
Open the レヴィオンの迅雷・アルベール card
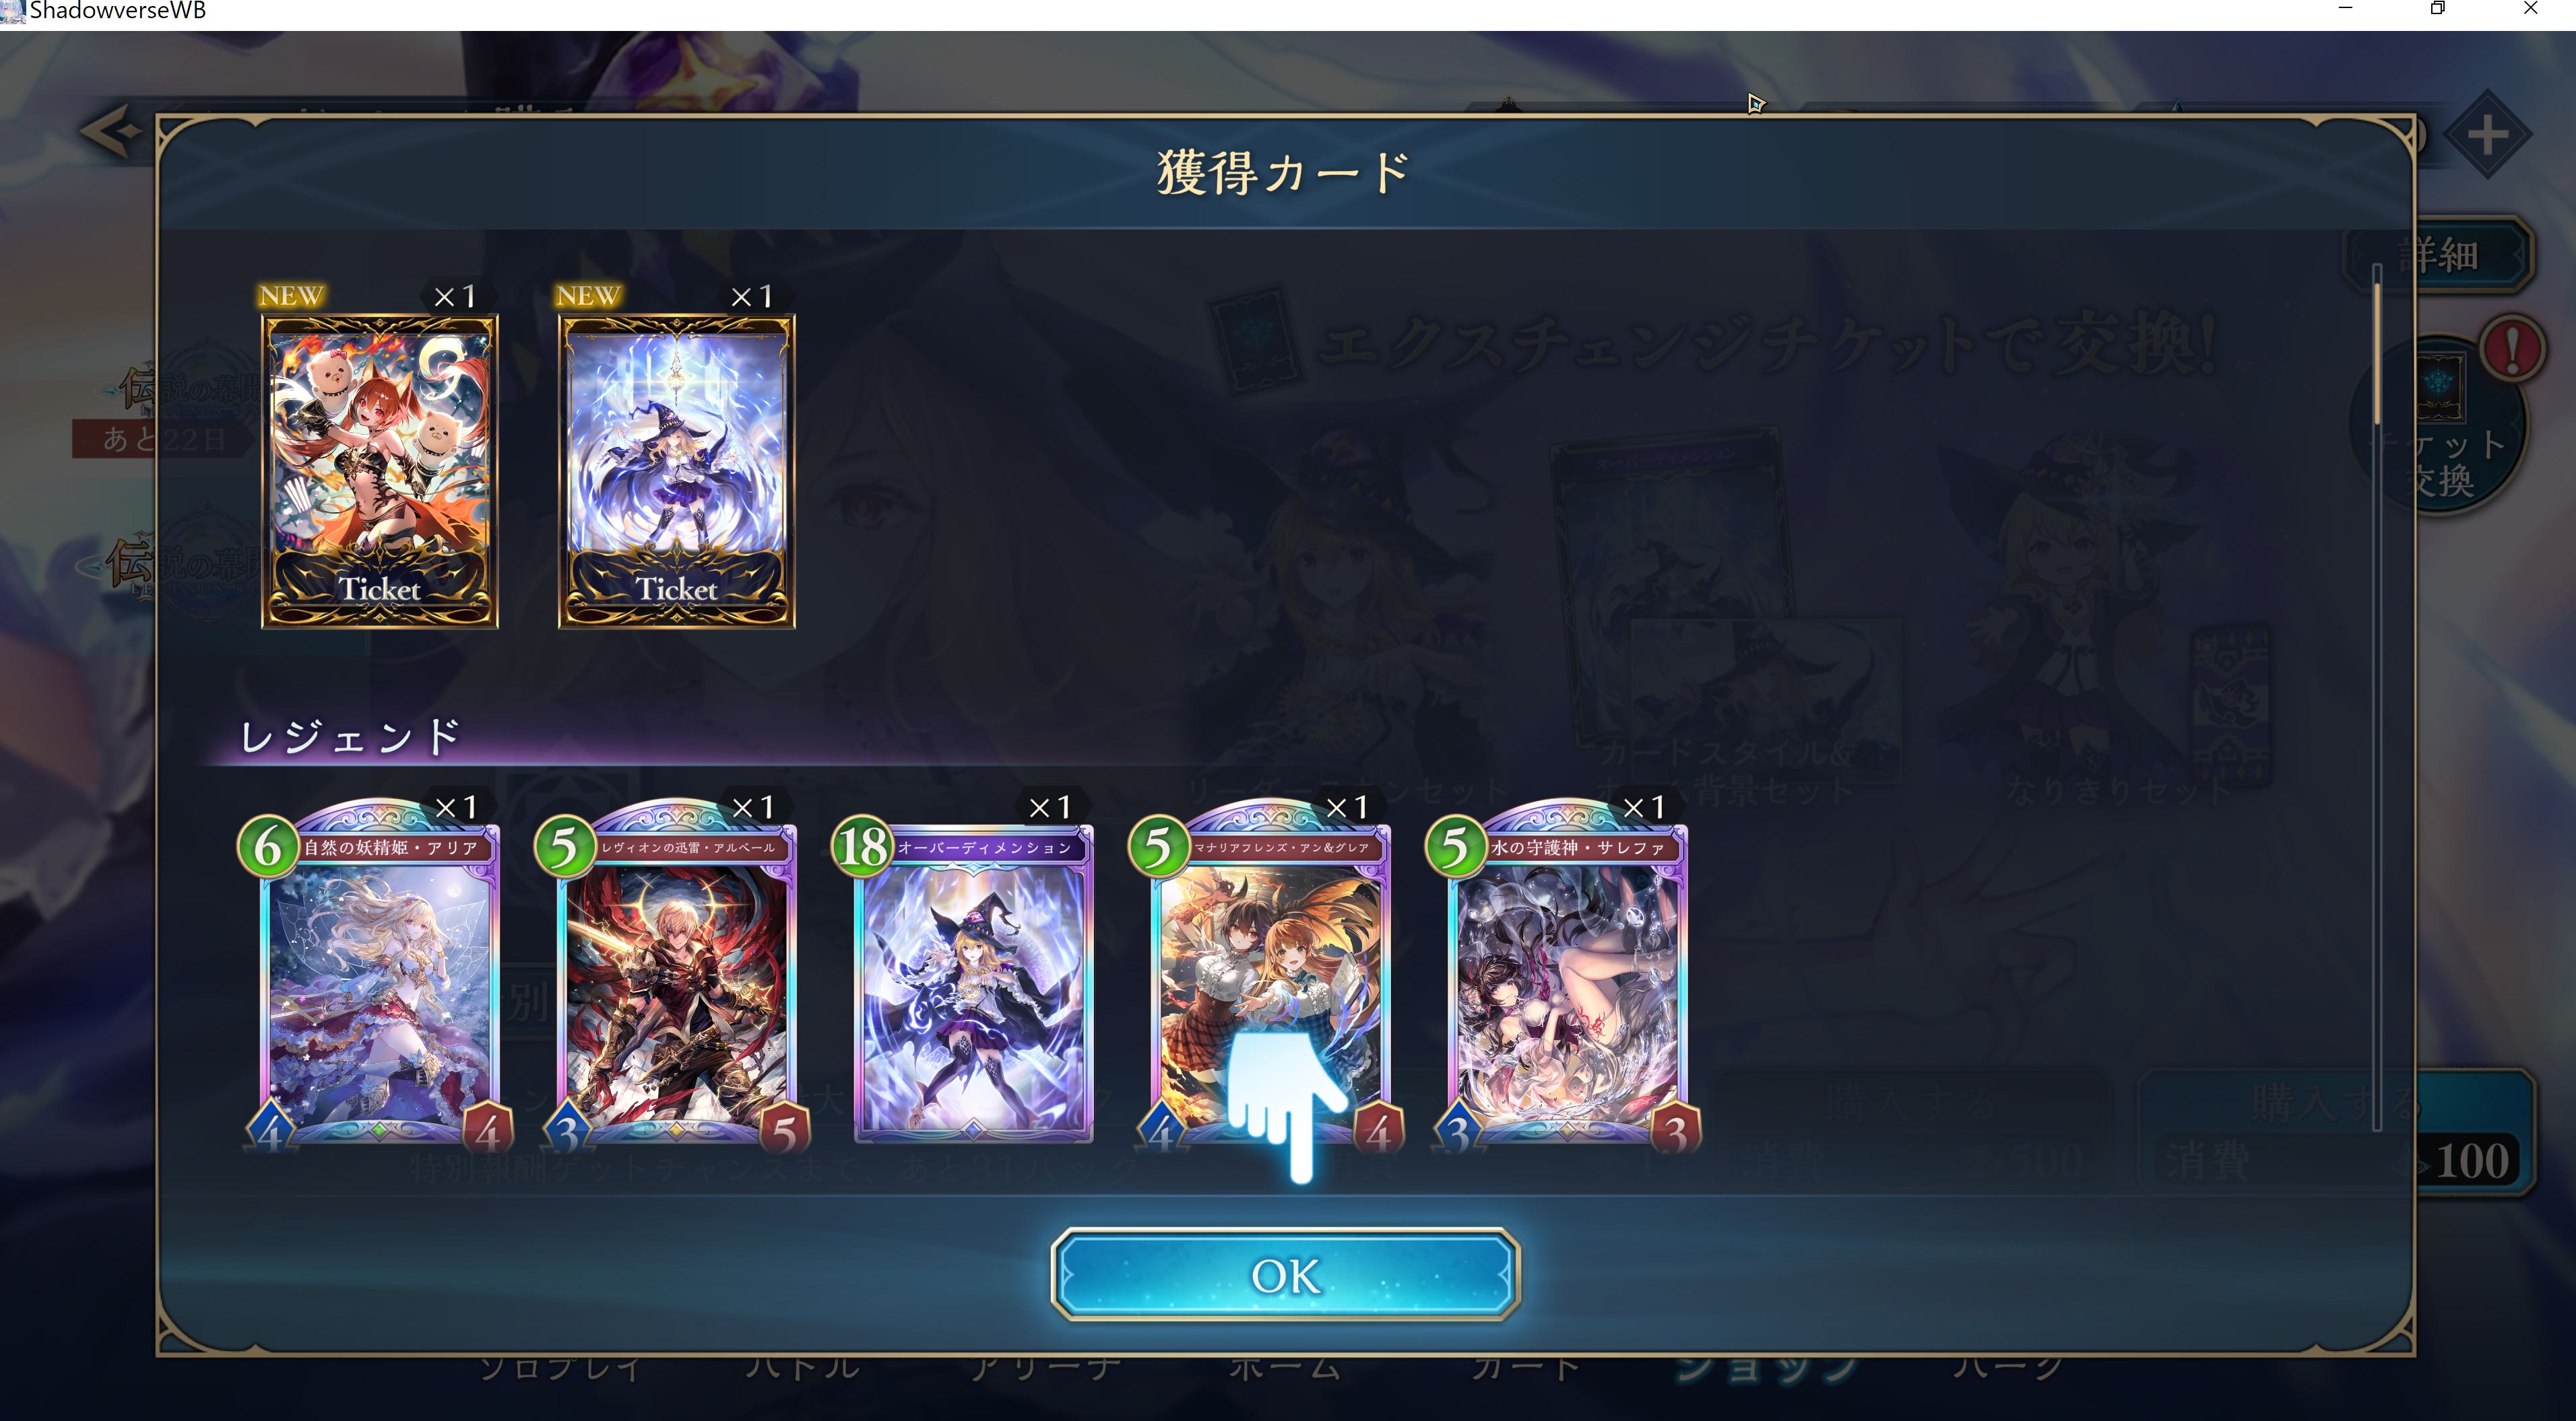(676, 975)
